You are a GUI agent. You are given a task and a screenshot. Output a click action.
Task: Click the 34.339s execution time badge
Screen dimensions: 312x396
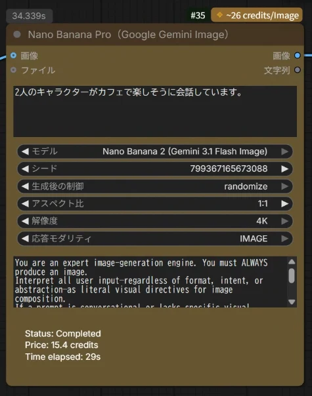(29, 16)
